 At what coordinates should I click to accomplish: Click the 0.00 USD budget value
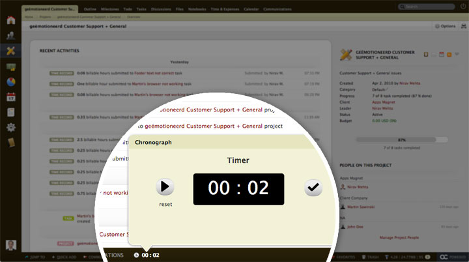(384, 121)
